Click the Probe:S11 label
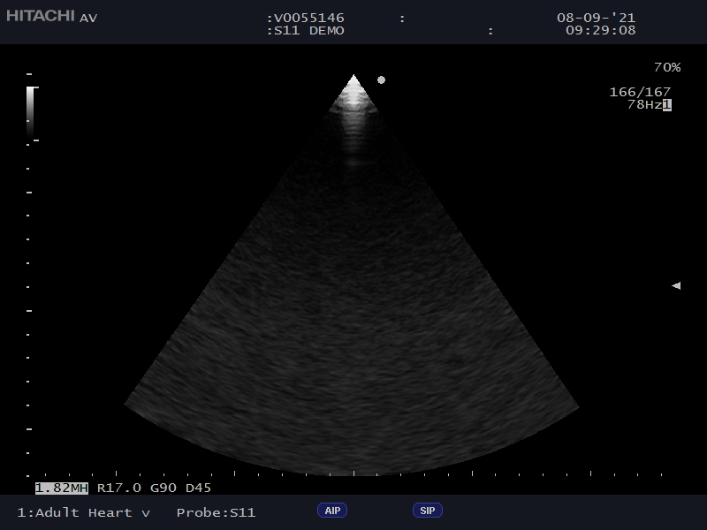Image resolution: width=707 pixels, height=530 pixels. (216, 512)
